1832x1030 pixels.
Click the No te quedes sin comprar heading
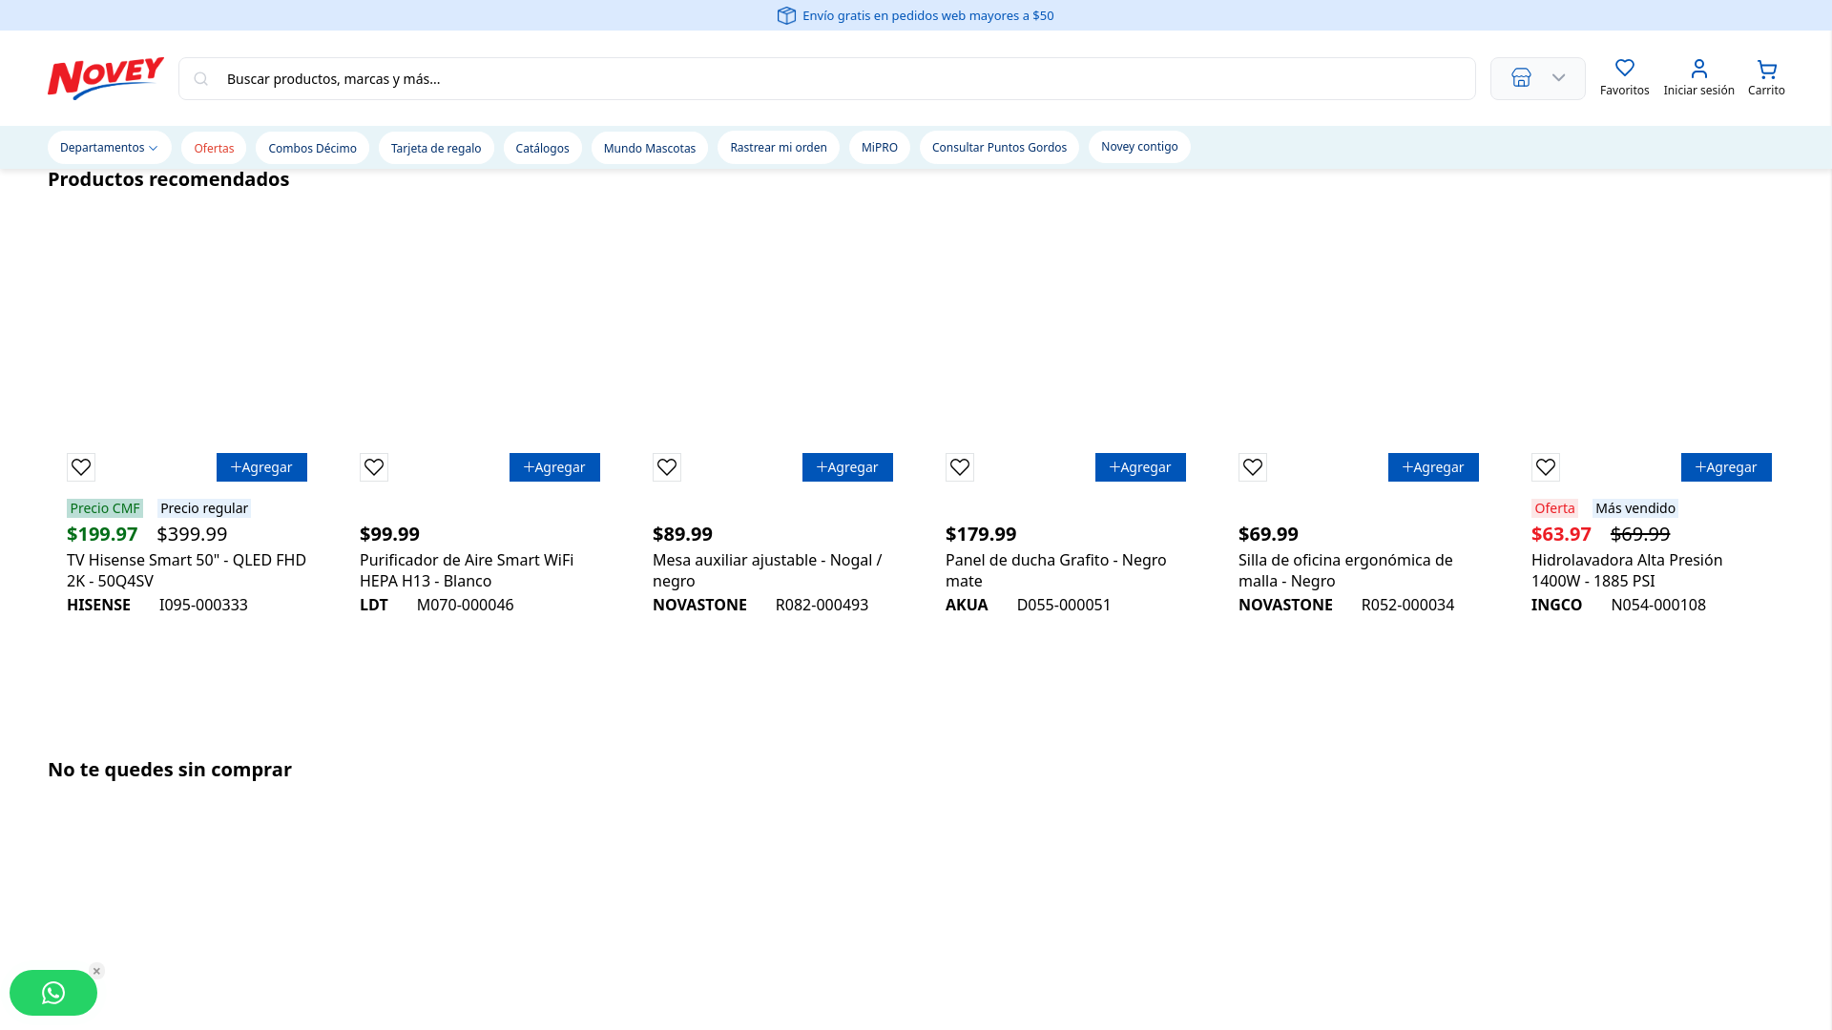coord(170,770)
